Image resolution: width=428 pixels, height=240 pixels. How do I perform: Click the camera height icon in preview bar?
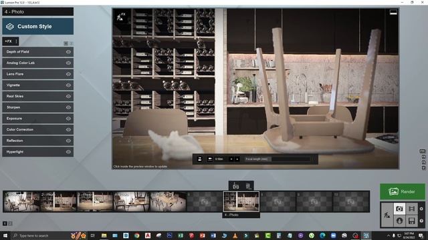point(210,159)
